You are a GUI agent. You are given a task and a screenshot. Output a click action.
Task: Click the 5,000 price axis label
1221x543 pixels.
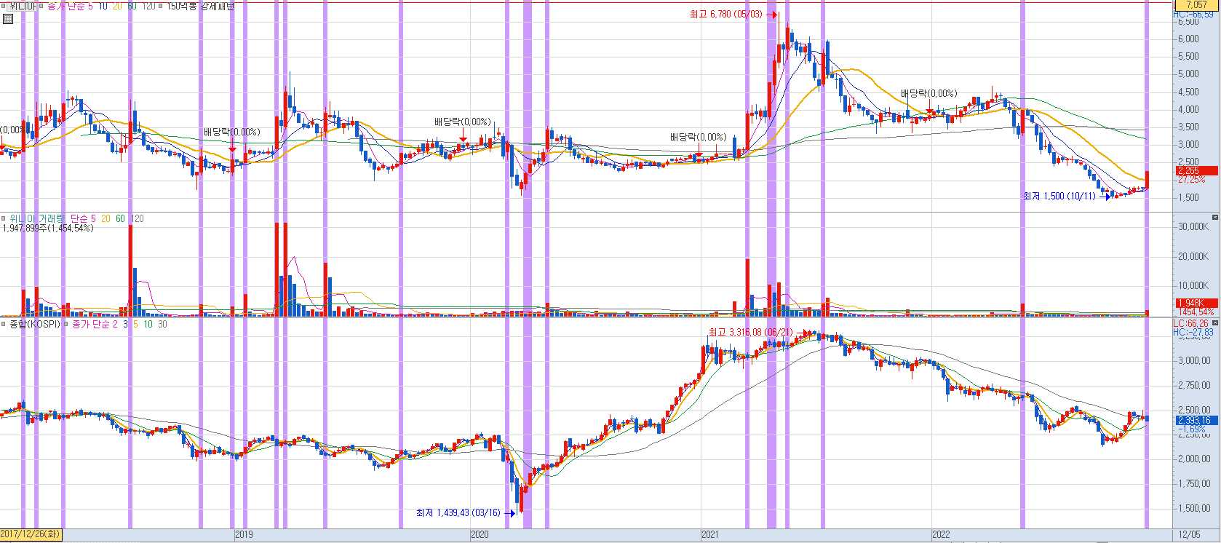(1188, 74)
